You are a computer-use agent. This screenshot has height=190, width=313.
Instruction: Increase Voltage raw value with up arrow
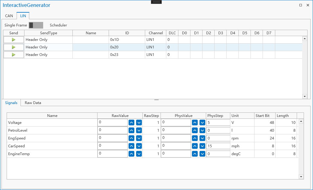[131, 123]
